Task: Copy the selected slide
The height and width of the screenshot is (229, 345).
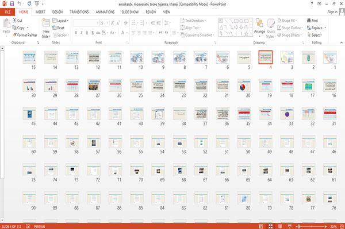Action: click(x=18, y=28)
